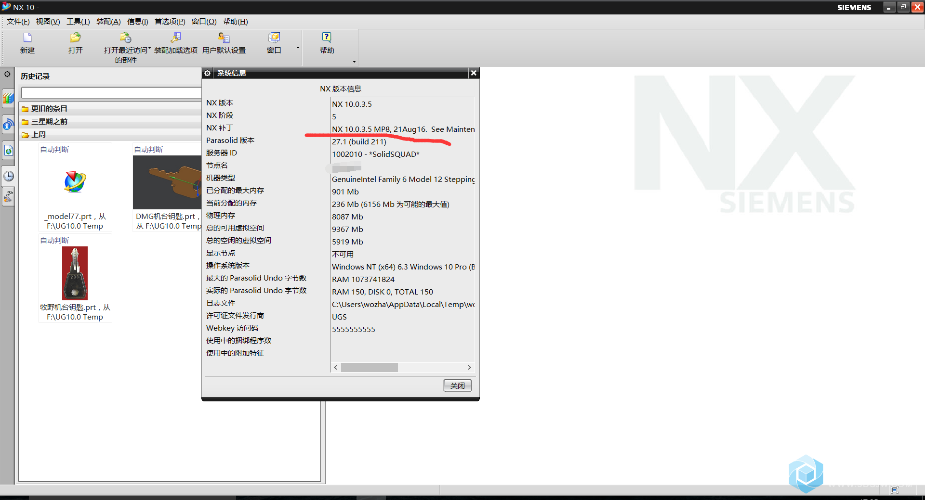Open the roles tools resource tab
This screenshot has height=500, width=925.
[8, 196]
